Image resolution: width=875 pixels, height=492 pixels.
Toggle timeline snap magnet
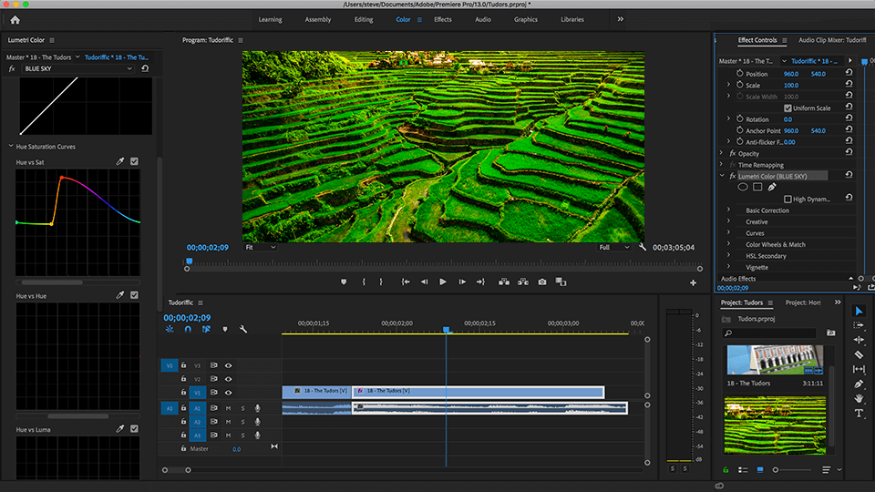[x=188, y=329]
